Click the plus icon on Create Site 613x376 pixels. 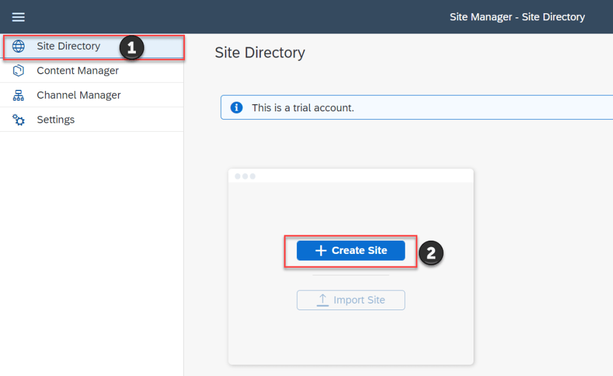tap(321, 251)
